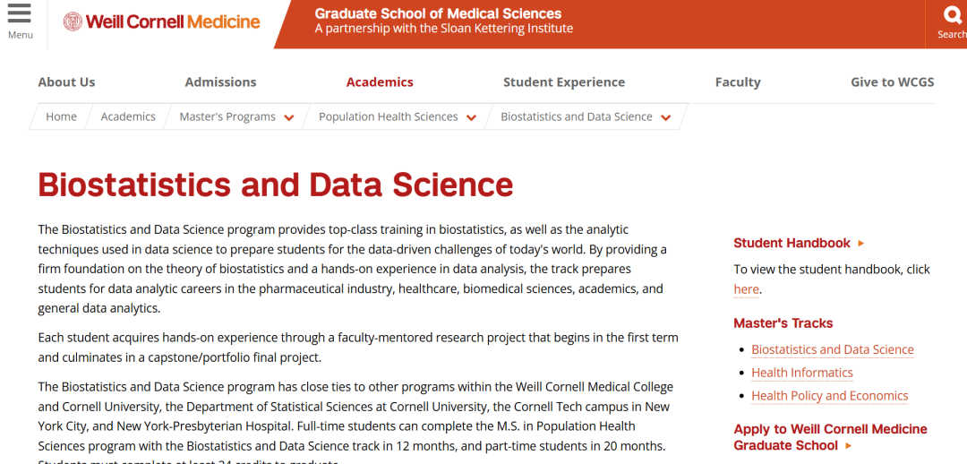Open Biostatistics and Data Science breadcrumb dropdown
Screen dimensions: 967x464
pos(665,117)
